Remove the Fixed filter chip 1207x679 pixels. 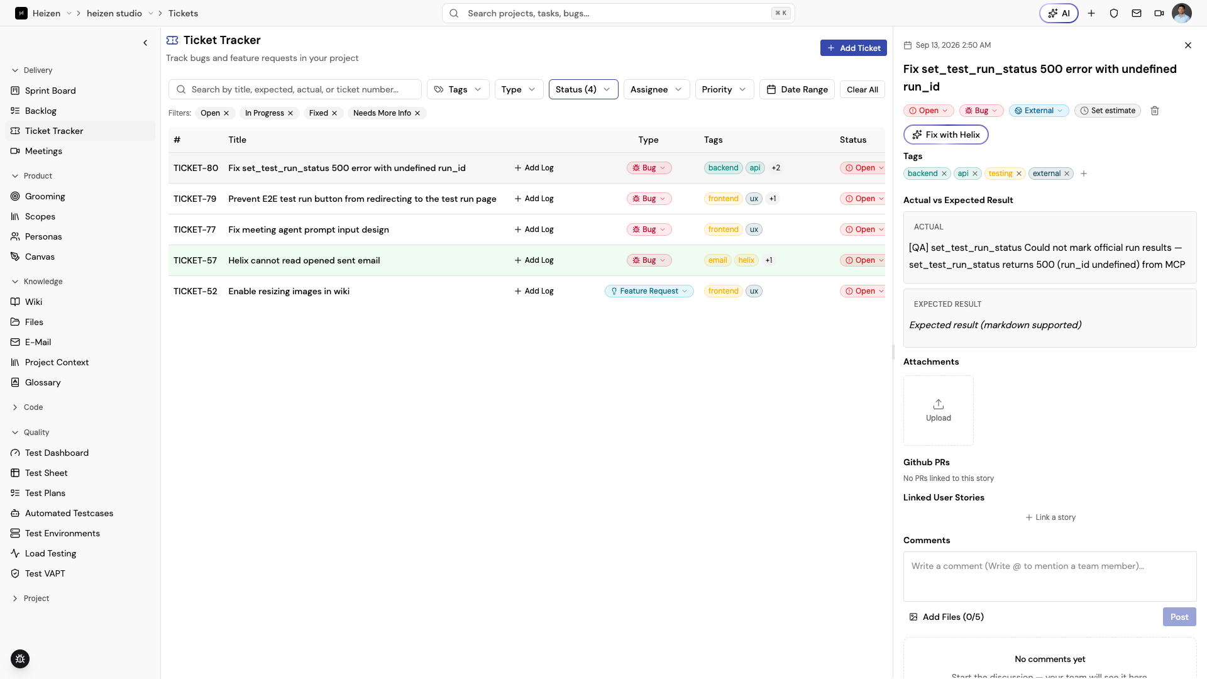[x=334, y=113]
